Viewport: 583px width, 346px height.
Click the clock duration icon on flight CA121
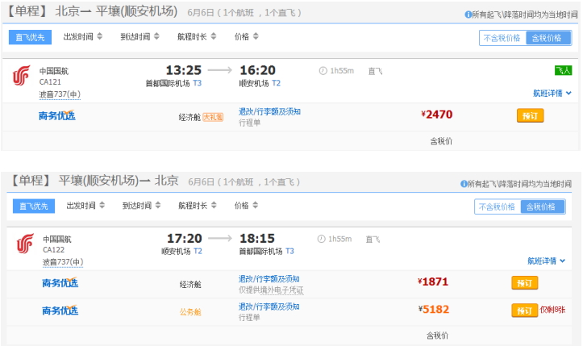coord(323,71)
